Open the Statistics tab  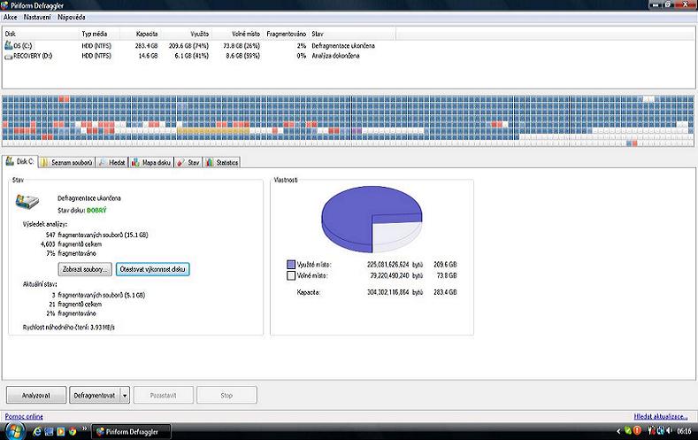coord(222,163)
